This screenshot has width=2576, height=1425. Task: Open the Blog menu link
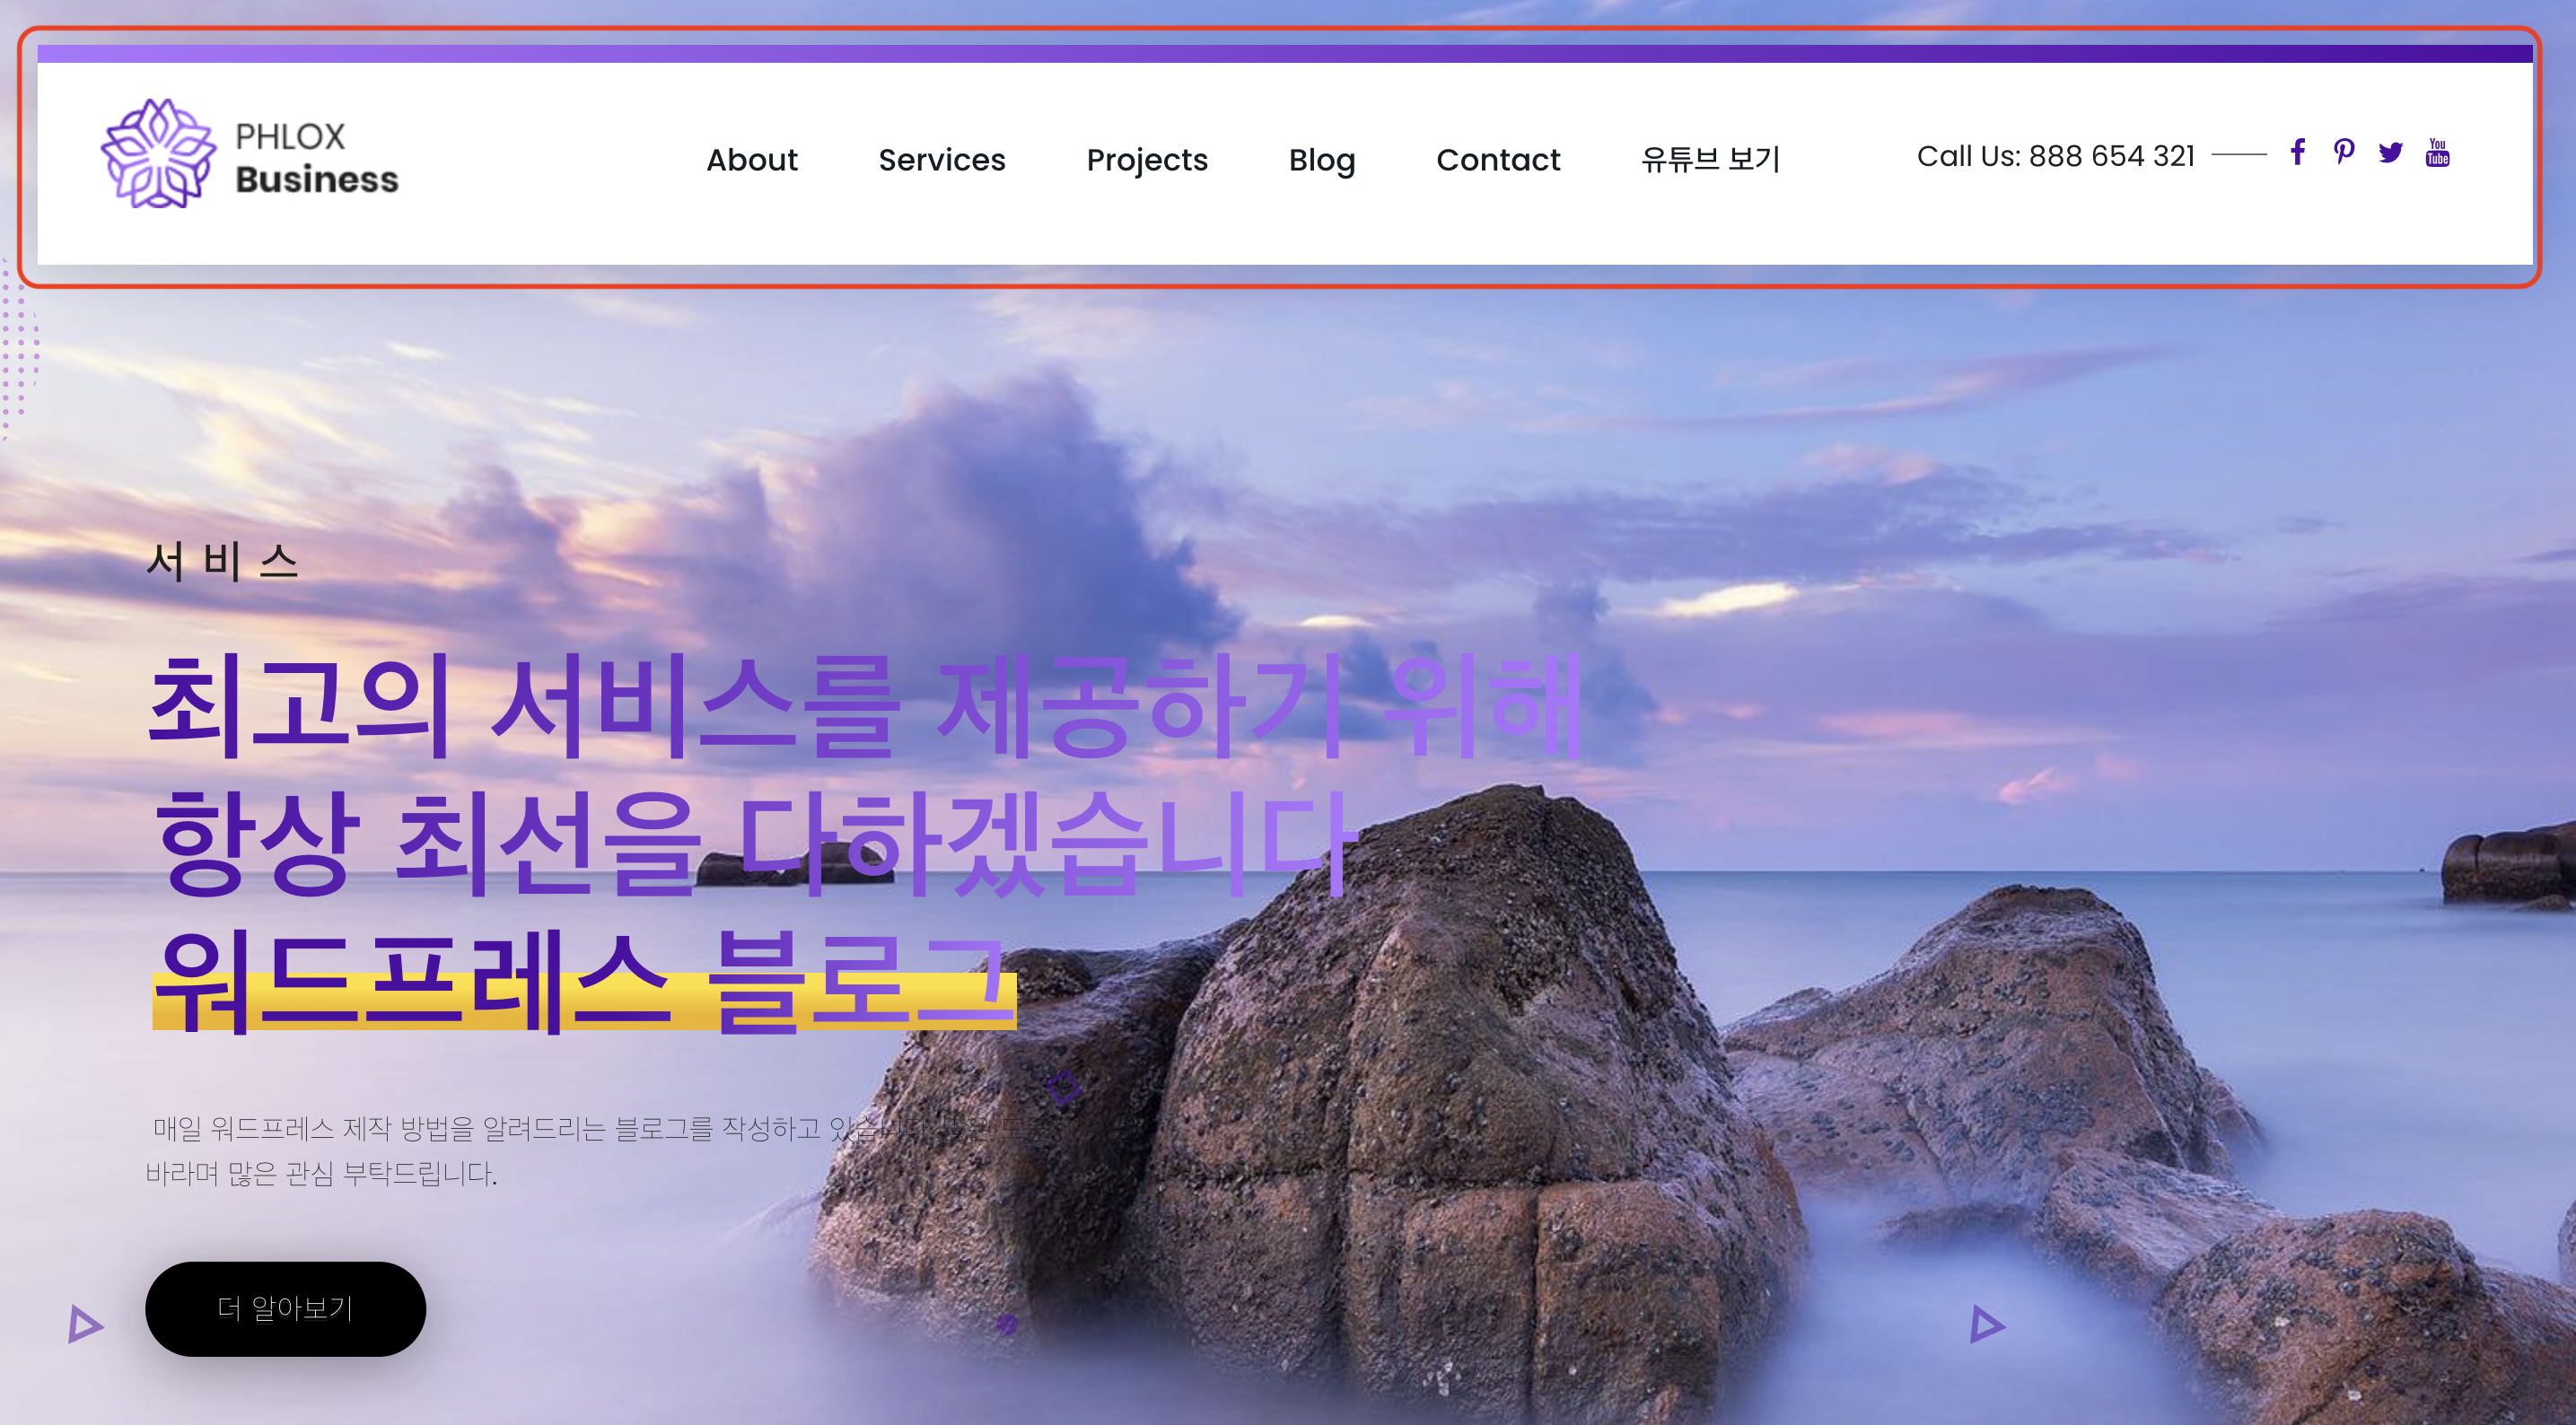1321,160
